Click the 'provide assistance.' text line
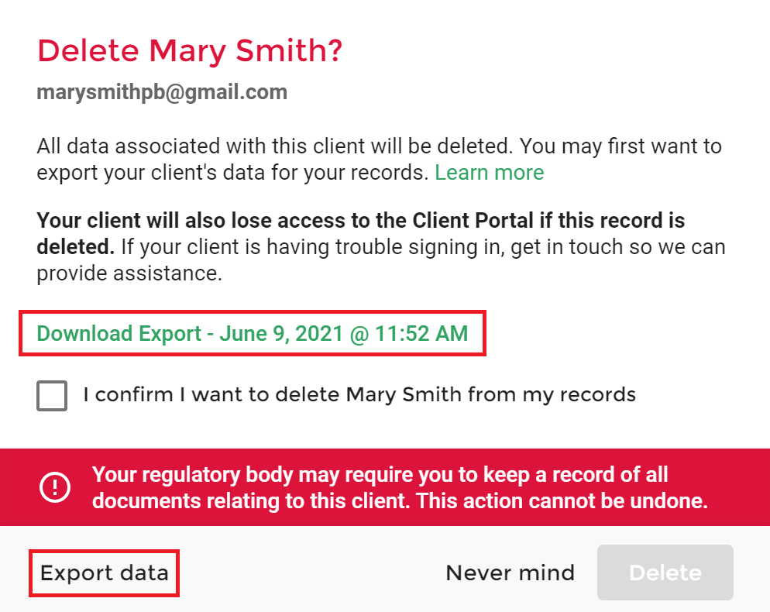 pos(129,273)
